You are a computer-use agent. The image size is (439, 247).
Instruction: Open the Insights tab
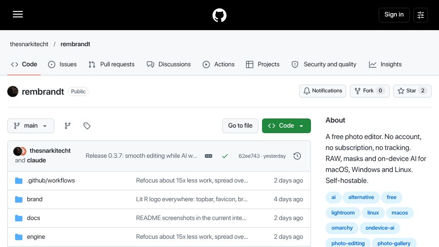385,64
